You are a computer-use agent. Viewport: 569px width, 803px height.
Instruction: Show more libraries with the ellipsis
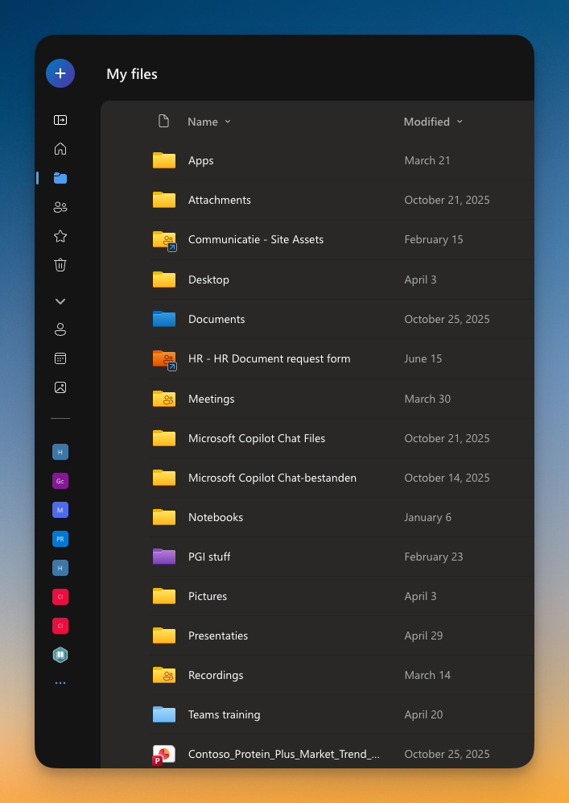click(60, 683)
